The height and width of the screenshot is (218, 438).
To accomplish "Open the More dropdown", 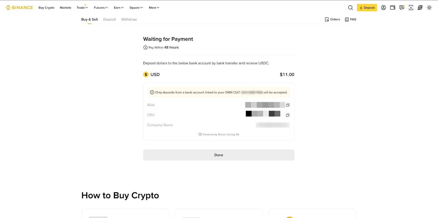I will 154,8.
